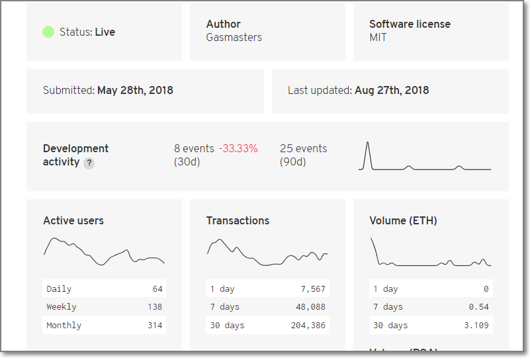Click the 7 days transactions row showing 48,088
530x358 pixels.
(267, 307)
